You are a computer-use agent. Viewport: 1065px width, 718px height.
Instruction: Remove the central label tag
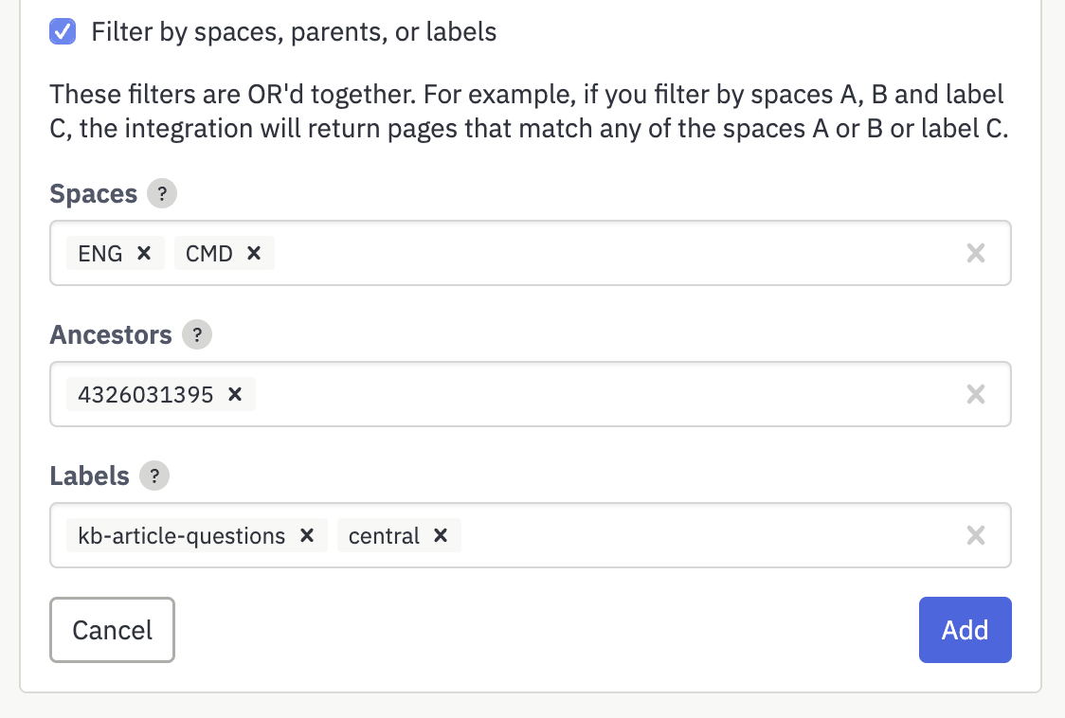(441, 535)
